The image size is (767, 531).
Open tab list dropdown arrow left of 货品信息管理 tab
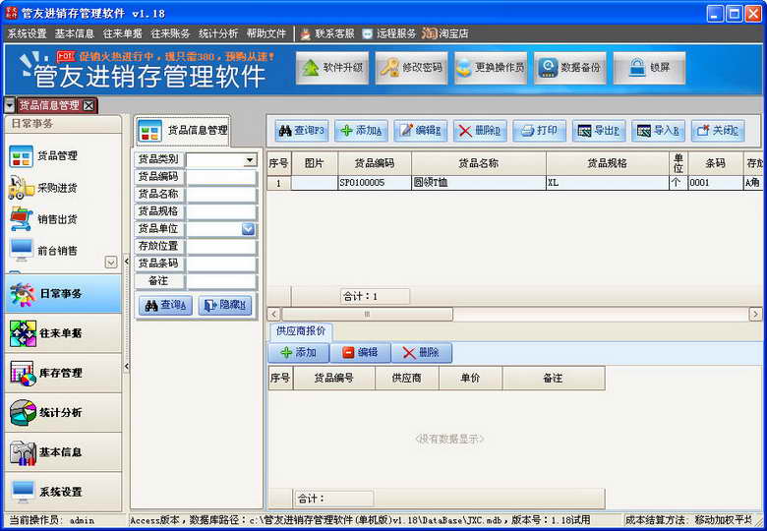point(9,105)
